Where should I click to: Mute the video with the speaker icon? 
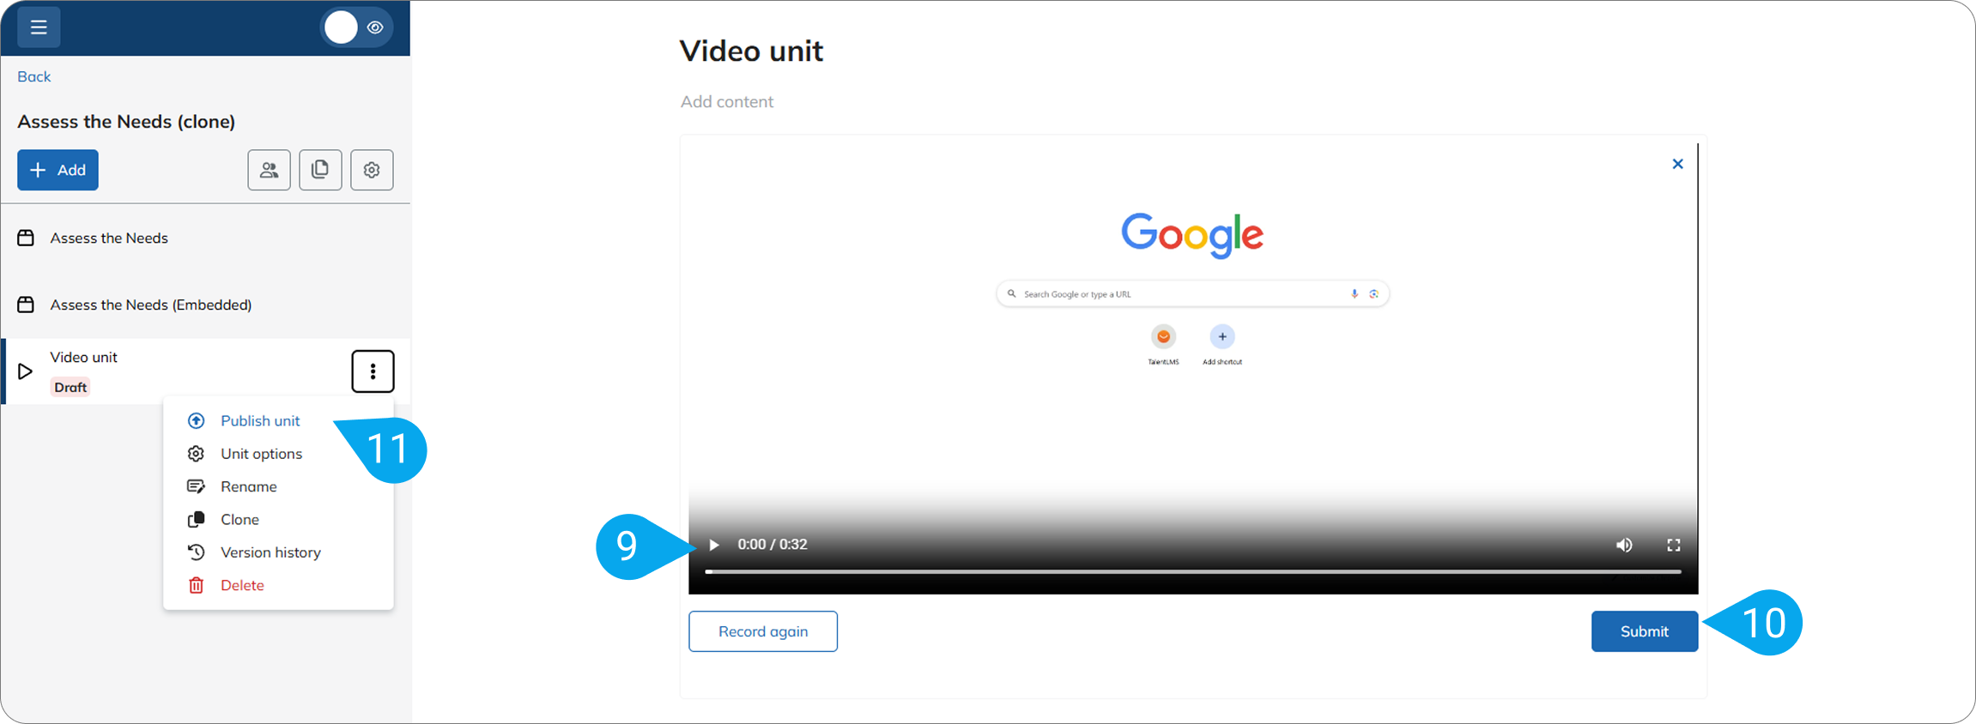coord(1624,545)
